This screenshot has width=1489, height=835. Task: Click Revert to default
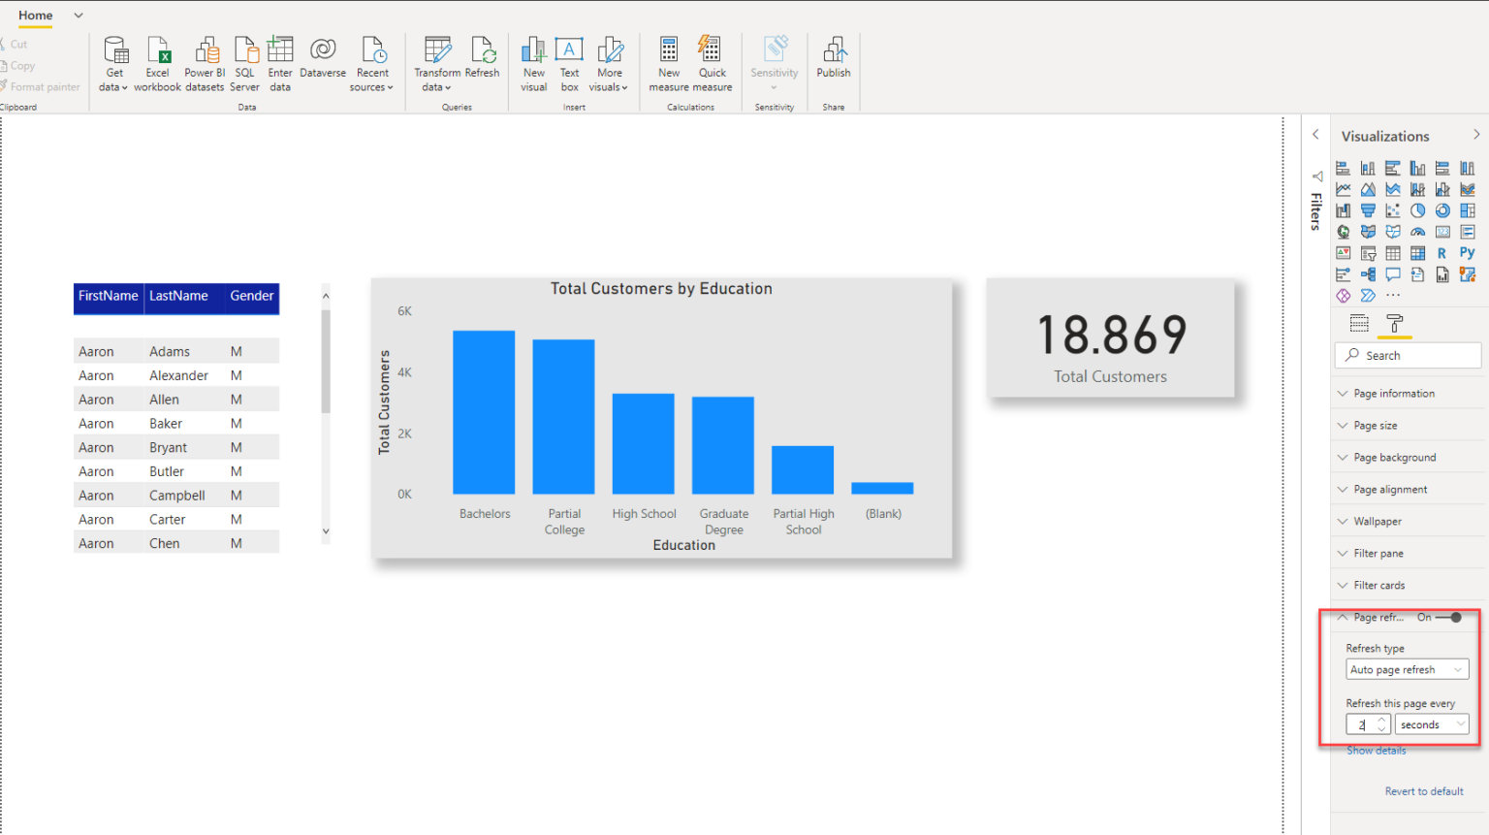[x=1423, y=790]
